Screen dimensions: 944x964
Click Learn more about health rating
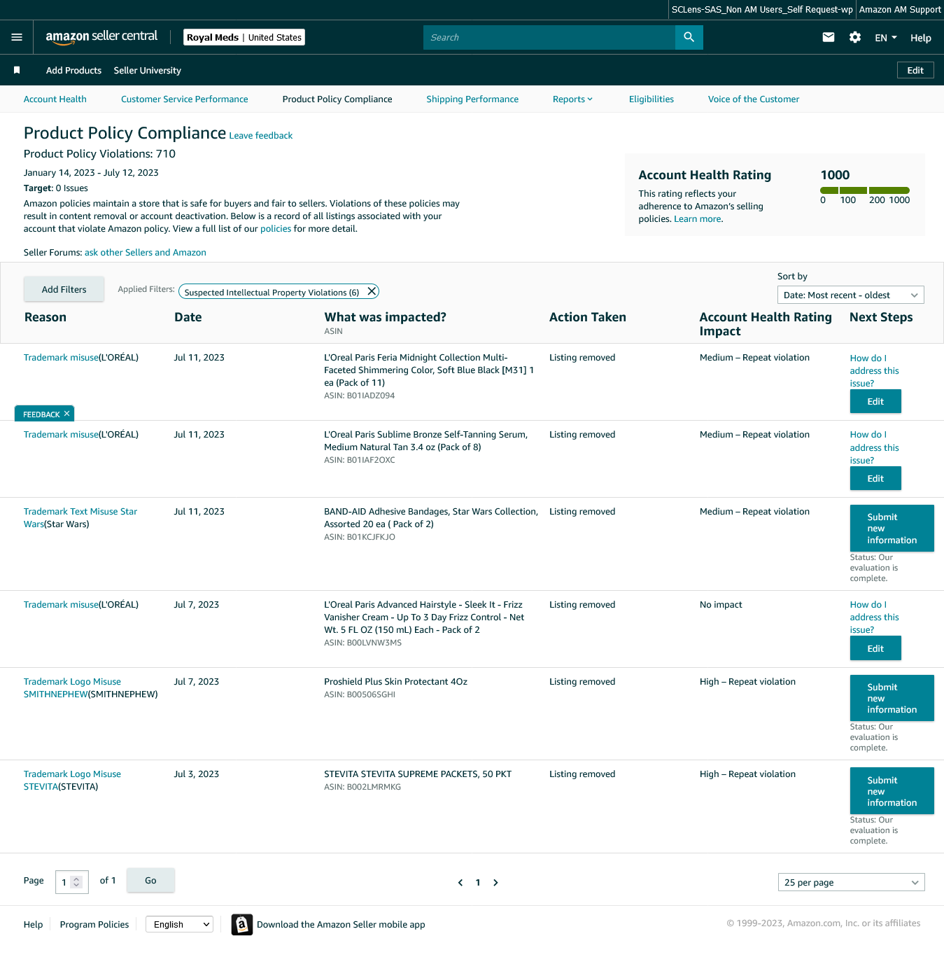[698, 219]
